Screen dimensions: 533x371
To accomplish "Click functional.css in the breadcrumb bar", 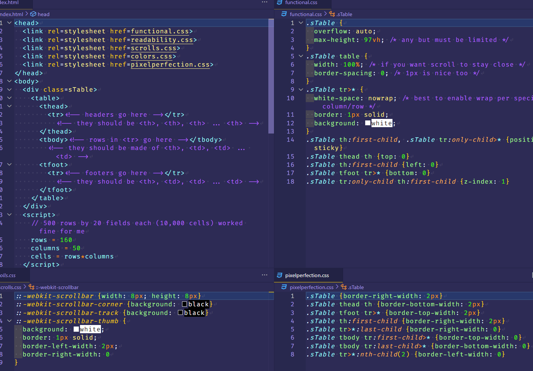I will [x=305, y=14].
